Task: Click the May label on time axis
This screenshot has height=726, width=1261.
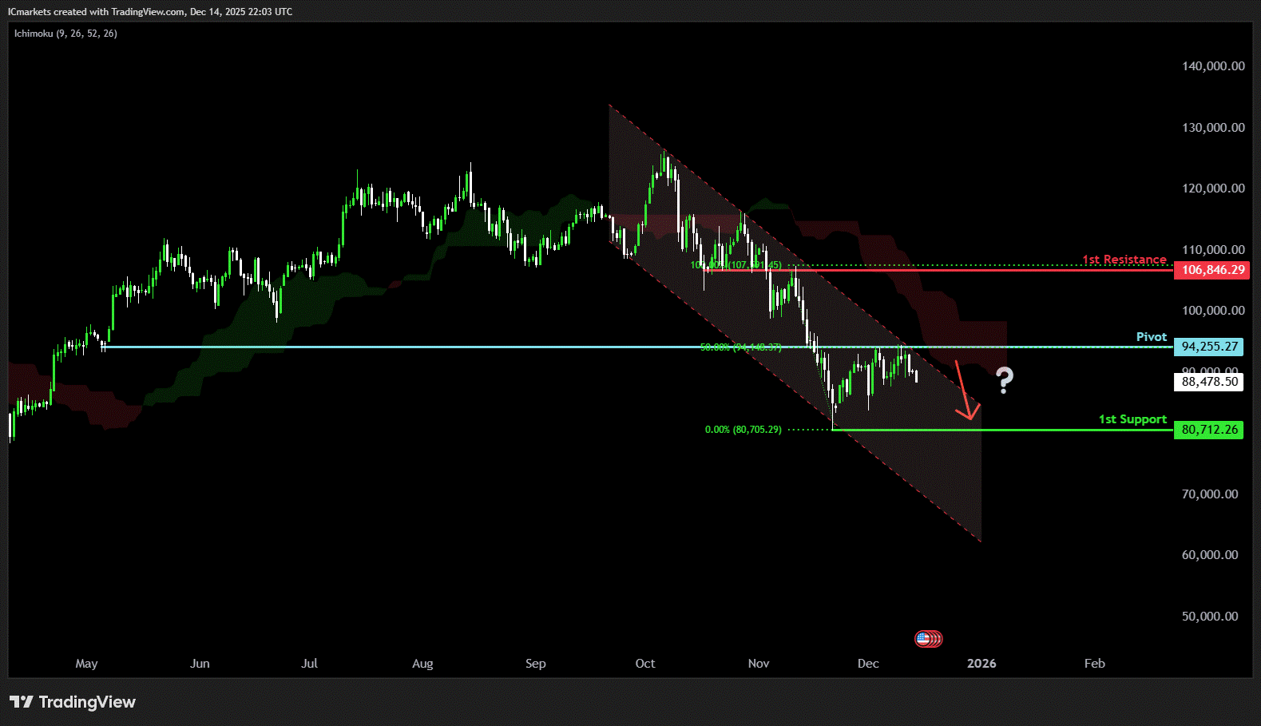Action: (86, 664)
